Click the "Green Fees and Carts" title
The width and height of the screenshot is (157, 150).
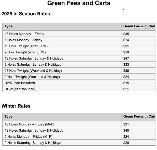coord(79,3)
